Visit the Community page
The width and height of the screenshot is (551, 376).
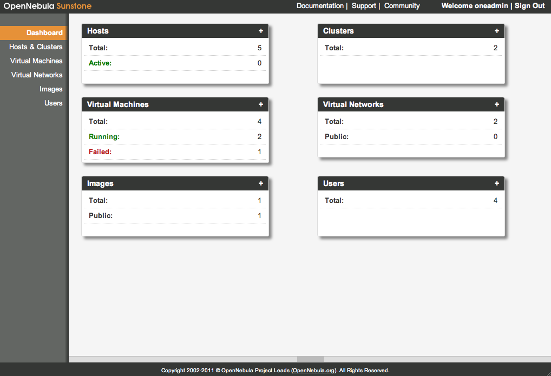[402, 6]
